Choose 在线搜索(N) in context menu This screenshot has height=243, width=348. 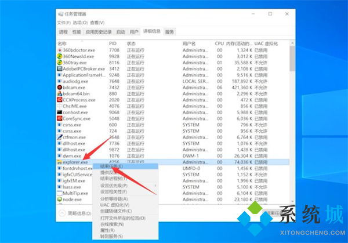125,224
